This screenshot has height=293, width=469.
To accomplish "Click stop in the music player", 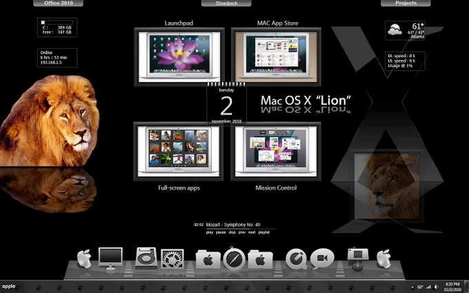I will (232, 232).
